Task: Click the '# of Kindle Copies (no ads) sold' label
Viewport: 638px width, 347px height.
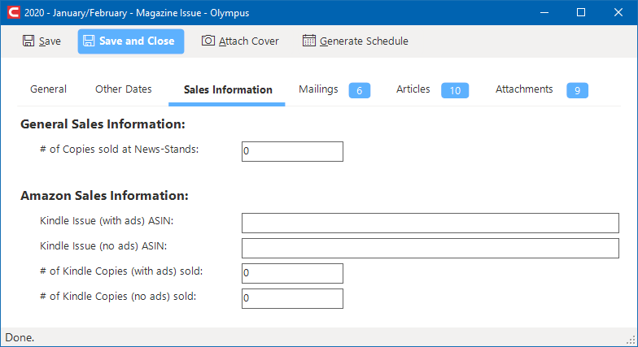Action: tap(118, 297)
